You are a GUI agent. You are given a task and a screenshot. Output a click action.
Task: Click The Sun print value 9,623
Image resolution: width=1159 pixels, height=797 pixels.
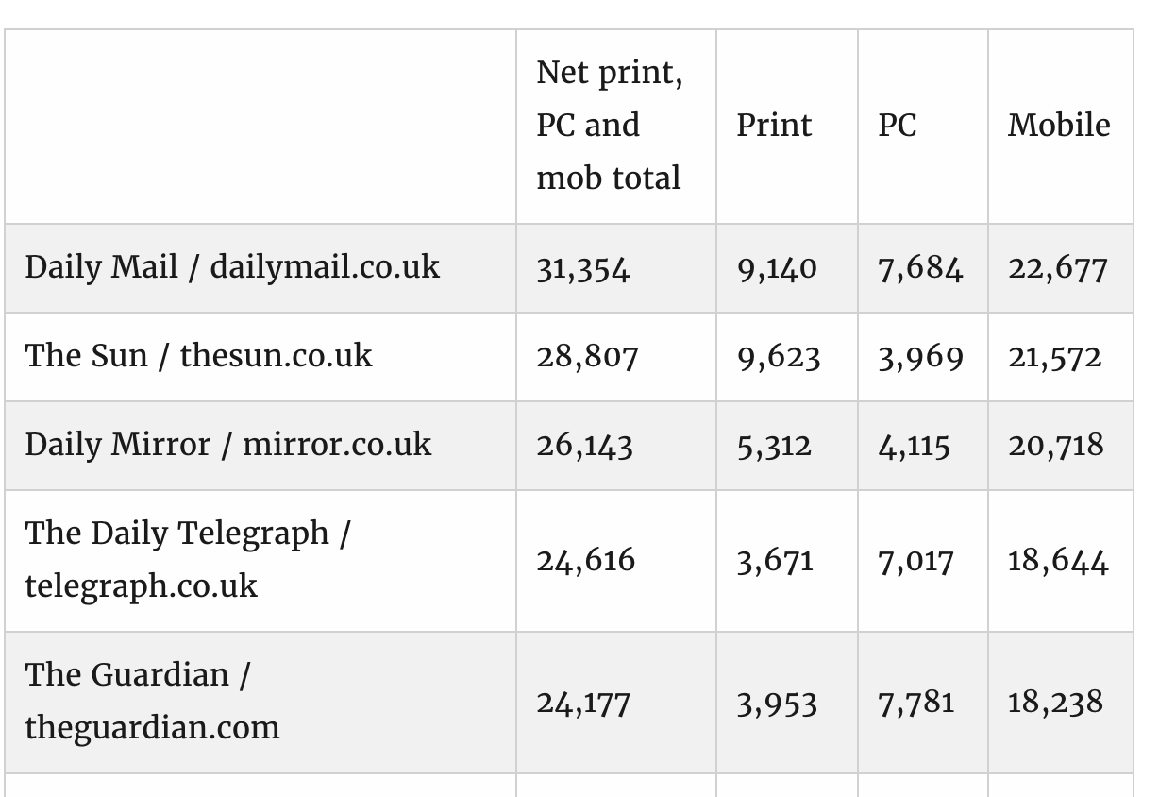[x=779, y=358]
